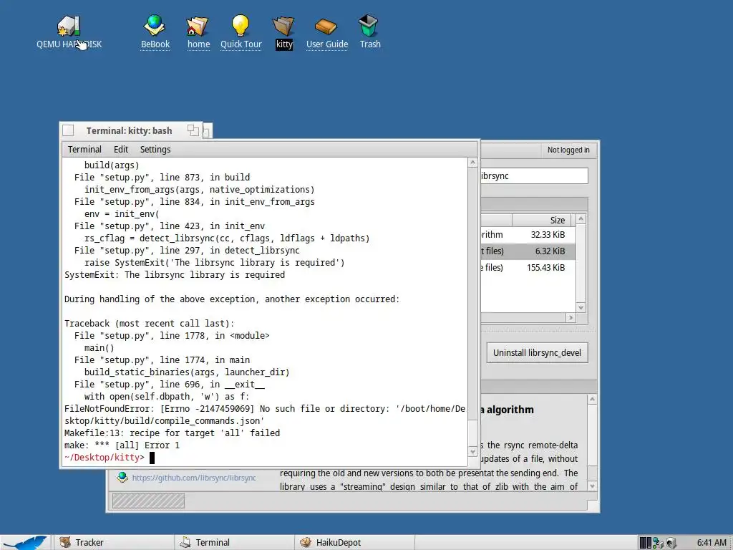This screenshot has width=733, height=550.
Task: Open the Terminal menu
Action: (x=84, y=149)
